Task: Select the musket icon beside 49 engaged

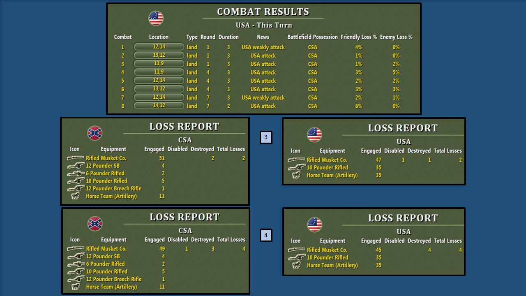Action: pos(76,248)
